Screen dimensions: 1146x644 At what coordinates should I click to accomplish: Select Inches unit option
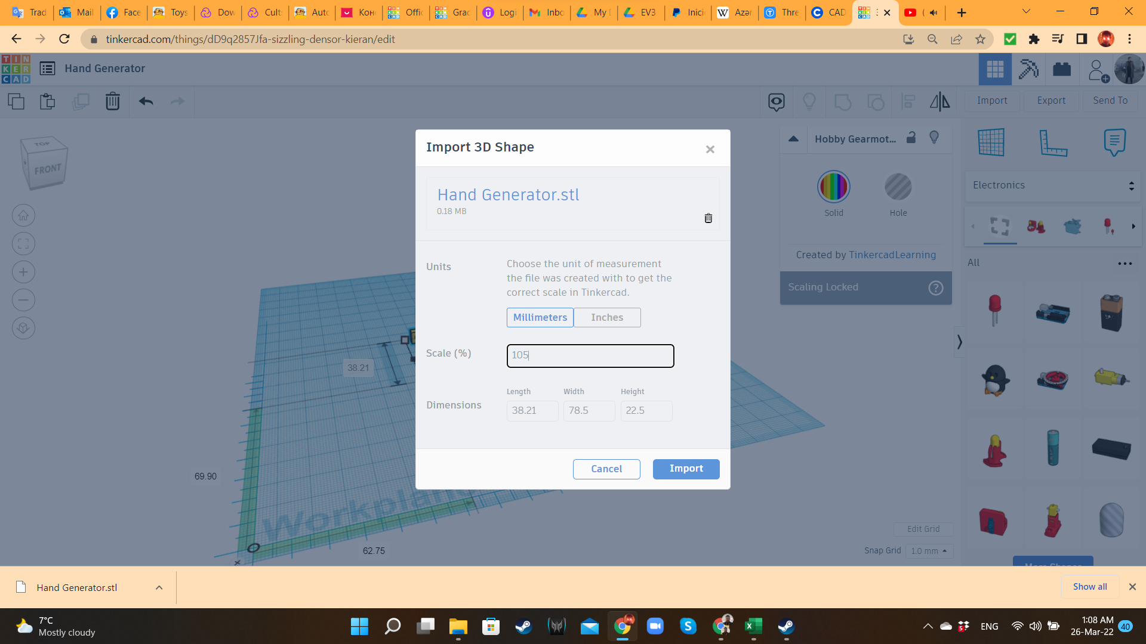[x=607, y=317]
